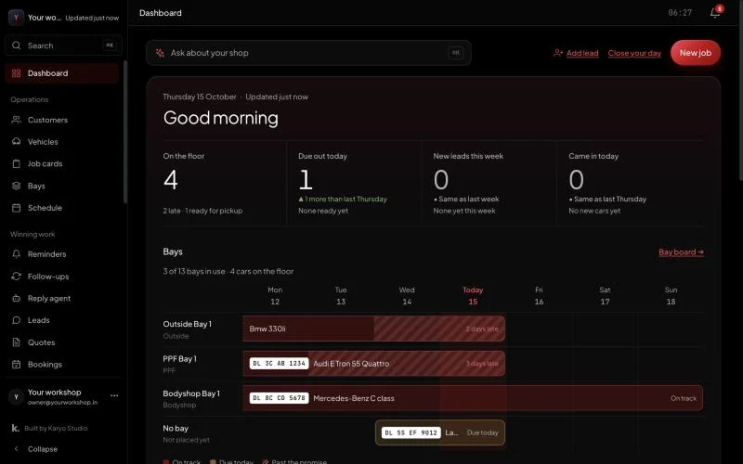Click the Karyo Studio k. logo
Screen dimensions: 743x464
click(x=15, y=428)
